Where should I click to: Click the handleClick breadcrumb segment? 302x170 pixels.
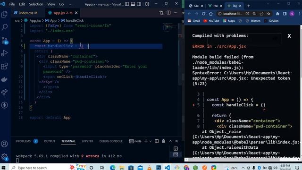pyautogui.click(x=75, y=20)
